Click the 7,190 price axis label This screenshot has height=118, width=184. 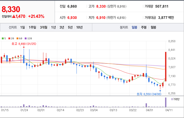pos(172,76)
